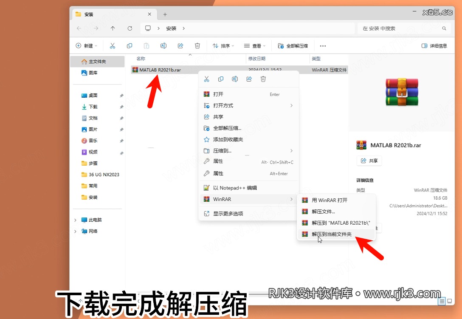Click the Paste icon in the Explorer toolbar

146,46
